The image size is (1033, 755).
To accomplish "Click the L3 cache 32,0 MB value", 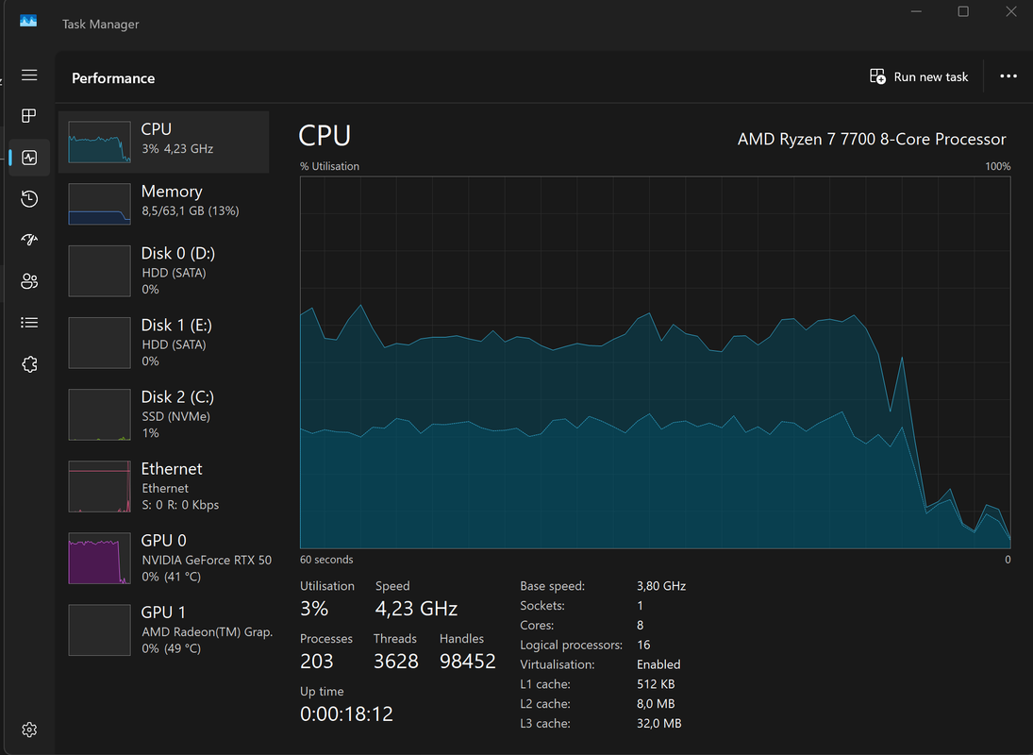I will tap(658, 723).
